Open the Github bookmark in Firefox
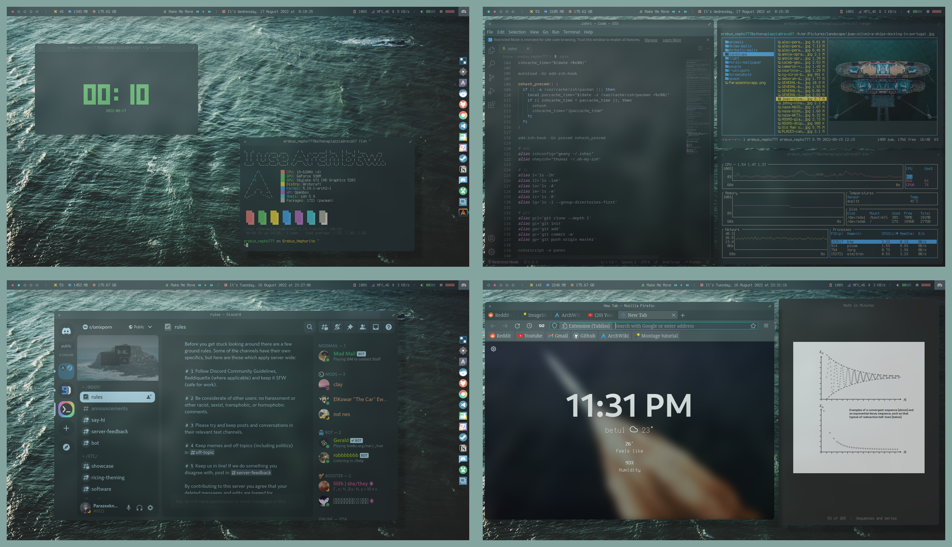 (x=584, y=335)
